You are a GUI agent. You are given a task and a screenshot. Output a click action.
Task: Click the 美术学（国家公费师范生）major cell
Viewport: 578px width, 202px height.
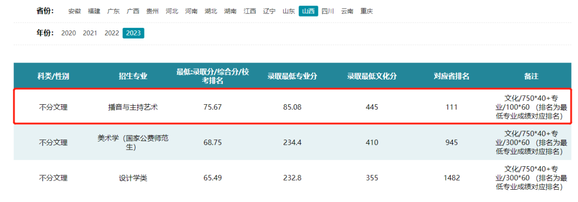pyautogui.click(x=133, y=142)
